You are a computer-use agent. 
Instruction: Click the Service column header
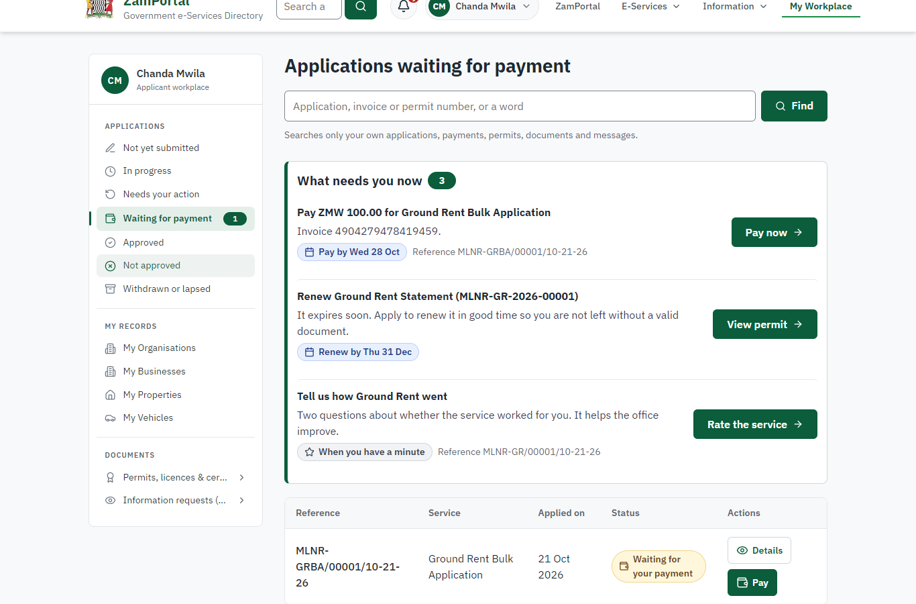(445, 513)
